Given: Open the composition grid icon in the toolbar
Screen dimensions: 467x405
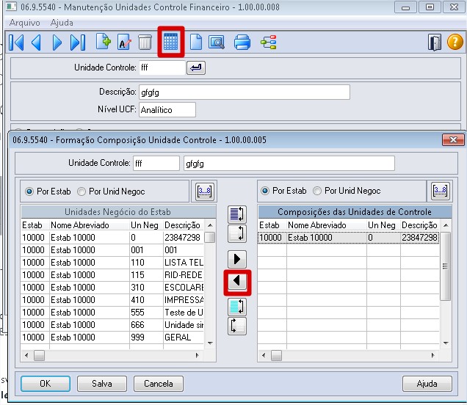Looking at the screenshot, I should click(x=170, y=42).
